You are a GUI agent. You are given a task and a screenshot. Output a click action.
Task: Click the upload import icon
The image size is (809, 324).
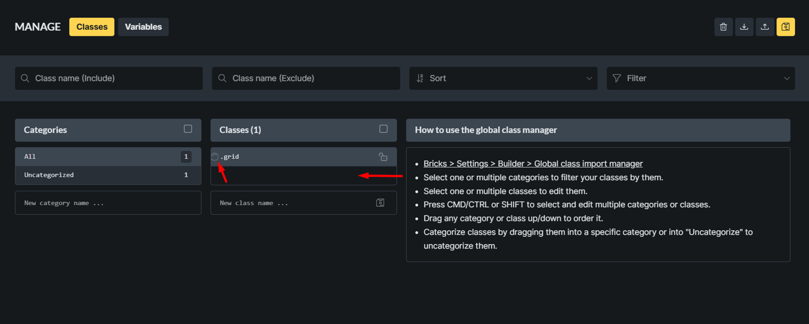point(765,27)
